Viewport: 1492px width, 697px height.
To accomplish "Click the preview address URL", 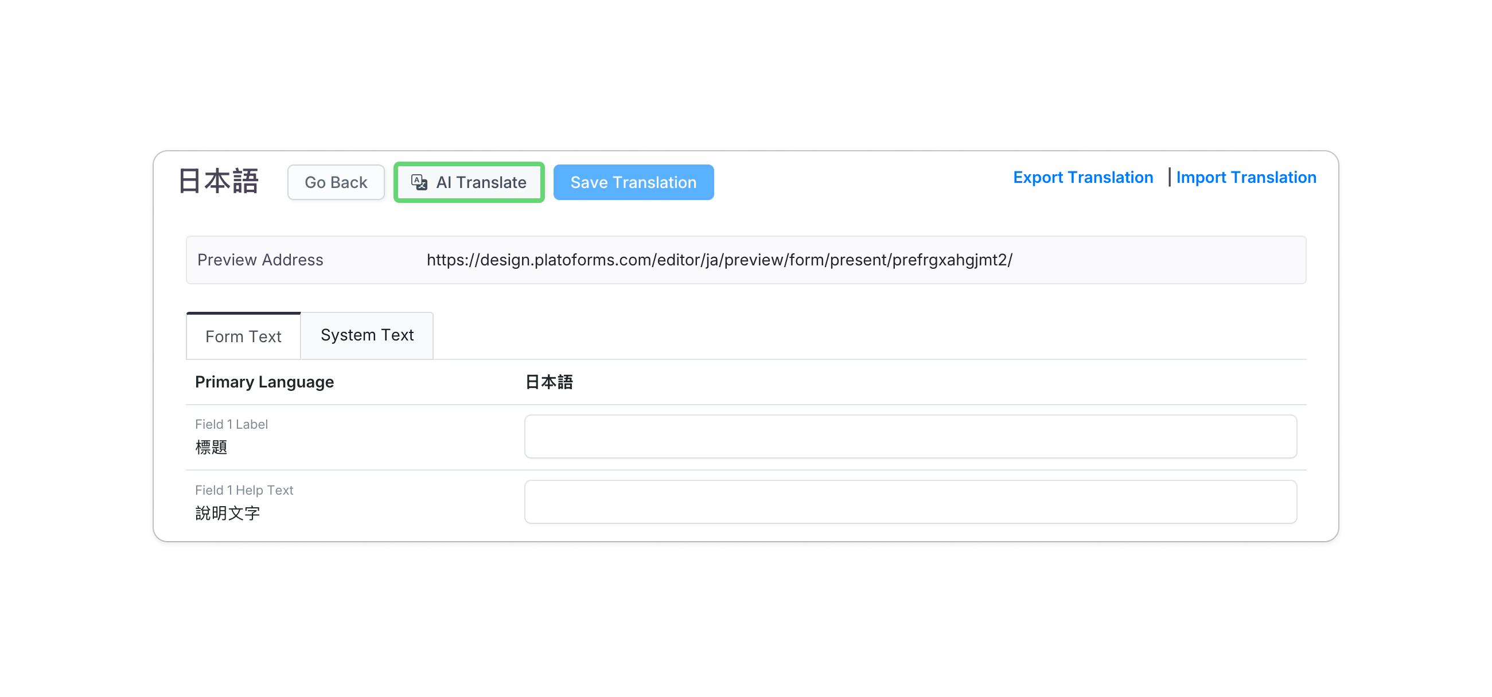I will tap(719, 260).
